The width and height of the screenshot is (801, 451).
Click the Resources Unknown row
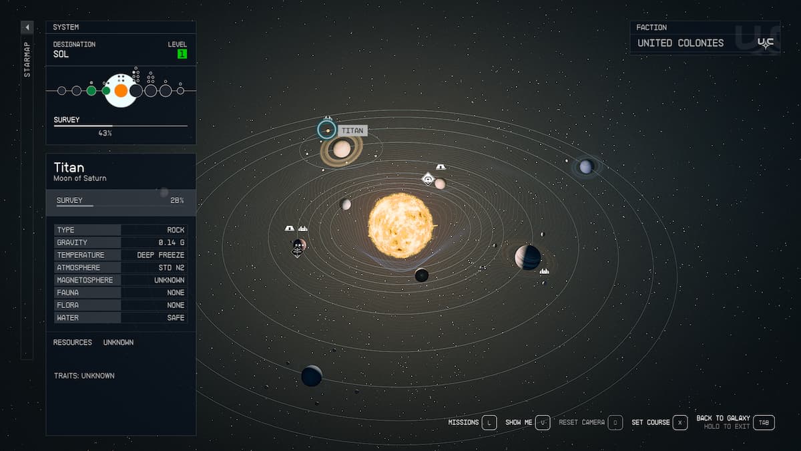pyautogui.click(x=93, y=342)
